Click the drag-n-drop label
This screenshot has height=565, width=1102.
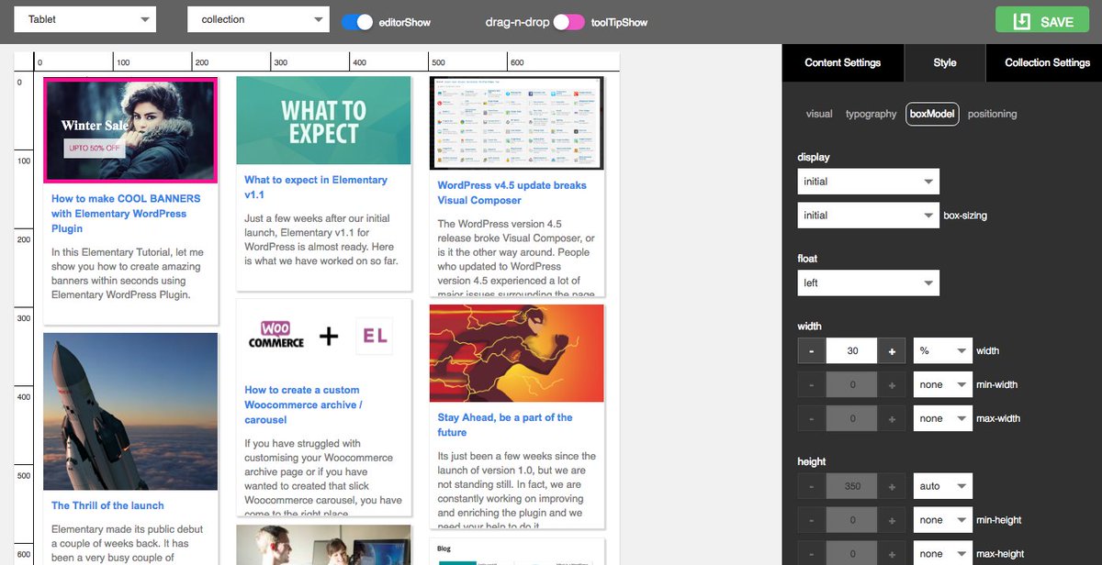(517, 22)
